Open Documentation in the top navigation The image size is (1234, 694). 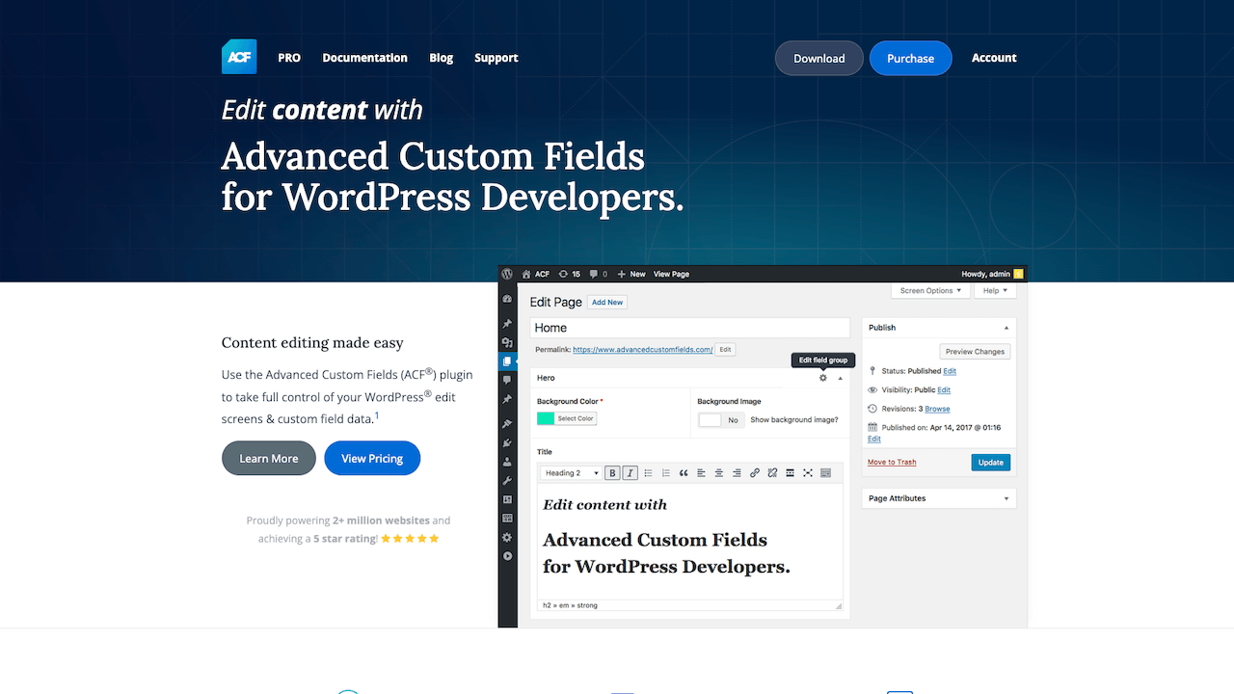[x=364, y=58]
